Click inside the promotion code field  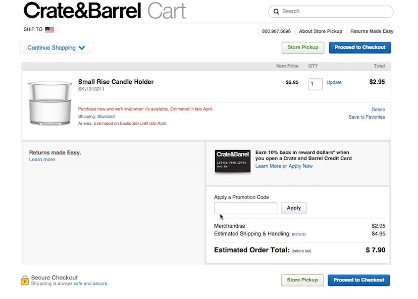[x=245, y=208]
